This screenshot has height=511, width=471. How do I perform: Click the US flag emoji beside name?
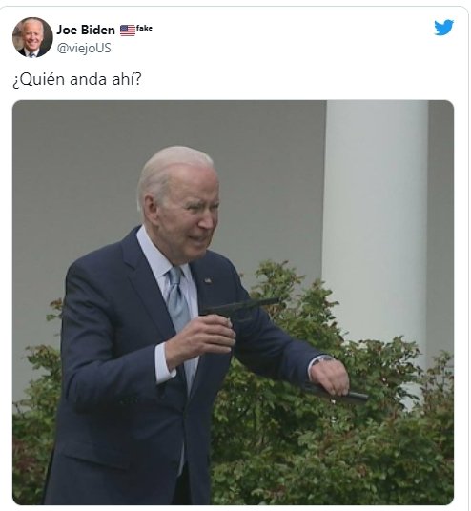coord(128,31)
